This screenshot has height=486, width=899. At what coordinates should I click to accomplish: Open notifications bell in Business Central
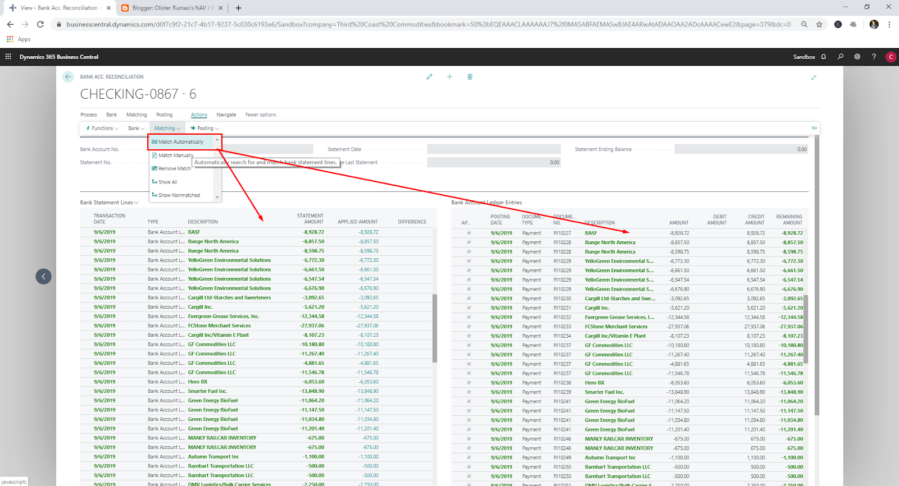[x=824, y=57]
